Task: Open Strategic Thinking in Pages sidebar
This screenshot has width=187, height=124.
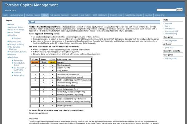Action: (17, 44)
